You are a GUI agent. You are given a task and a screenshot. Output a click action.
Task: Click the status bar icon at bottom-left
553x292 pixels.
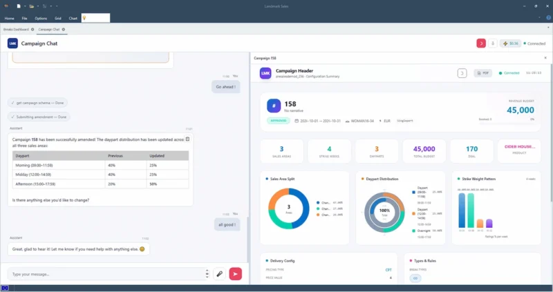(5, 288)
